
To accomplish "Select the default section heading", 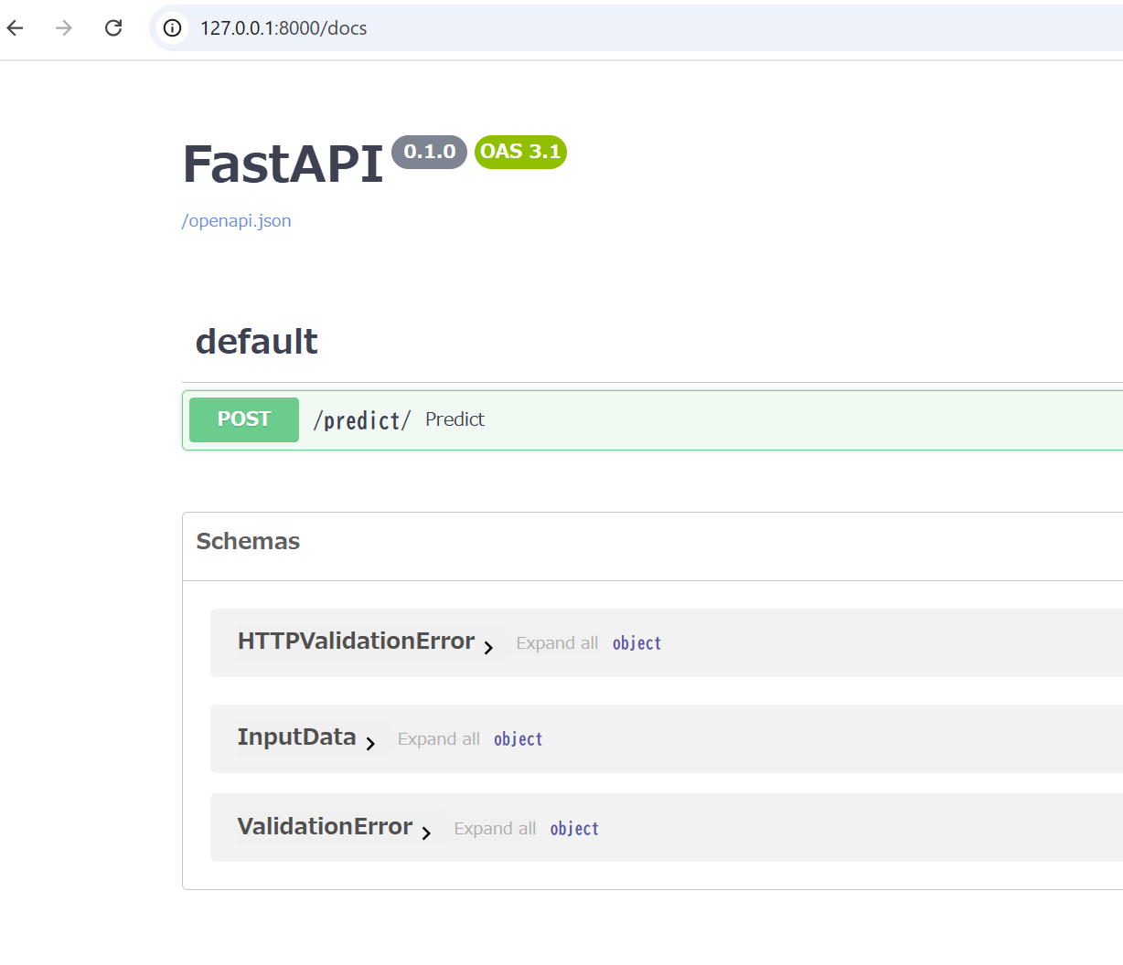I will 256,341.
